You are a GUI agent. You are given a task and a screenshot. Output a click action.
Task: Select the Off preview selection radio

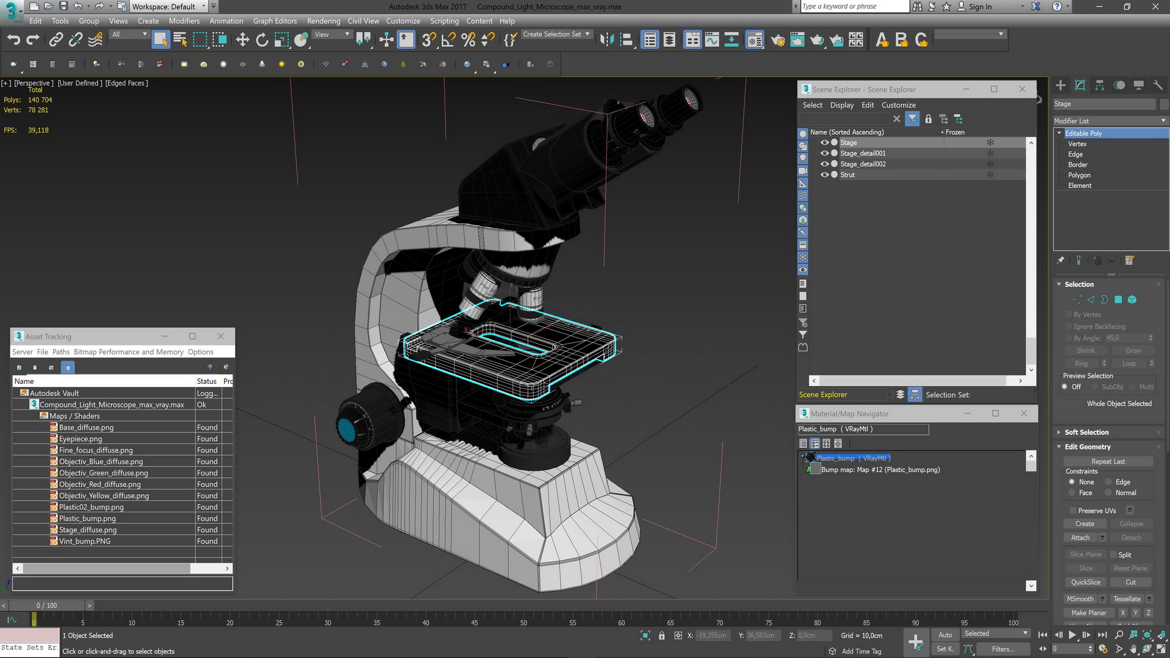click(1065, 387)
